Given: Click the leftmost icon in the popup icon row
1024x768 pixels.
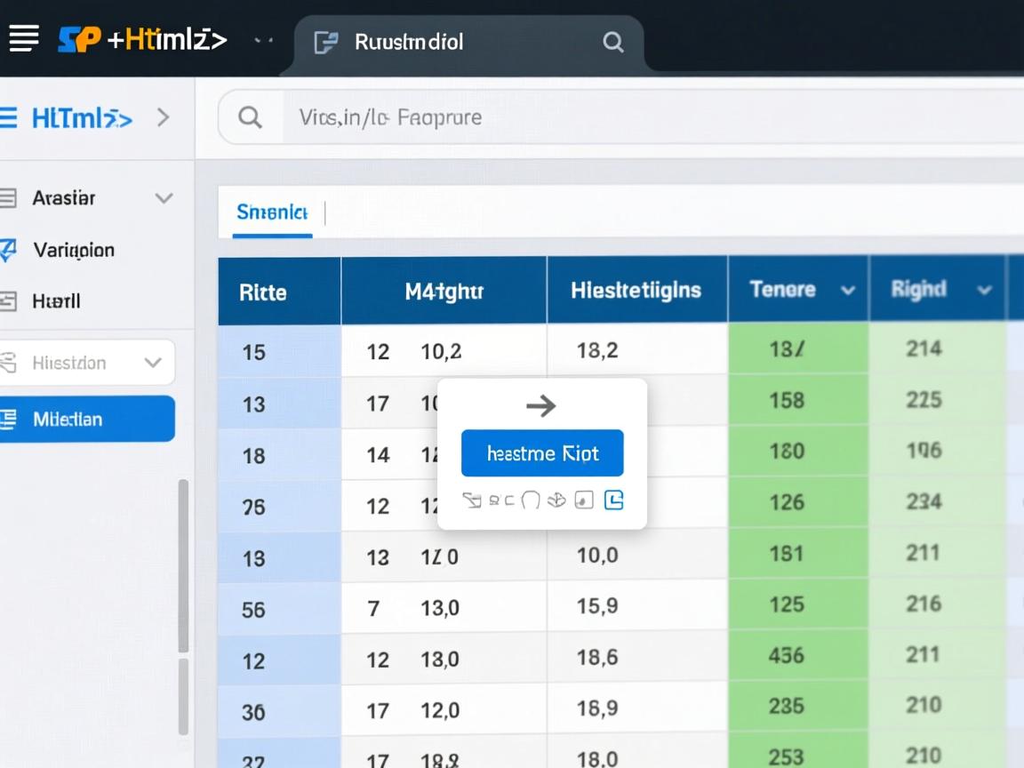Looking at the screenshot, I should click(472, 500).
